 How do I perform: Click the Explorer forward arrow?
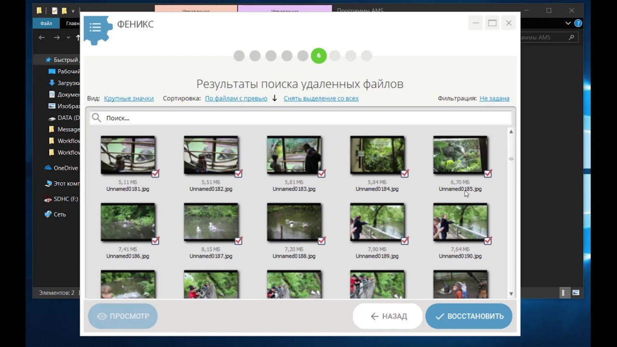coord(57,38)
